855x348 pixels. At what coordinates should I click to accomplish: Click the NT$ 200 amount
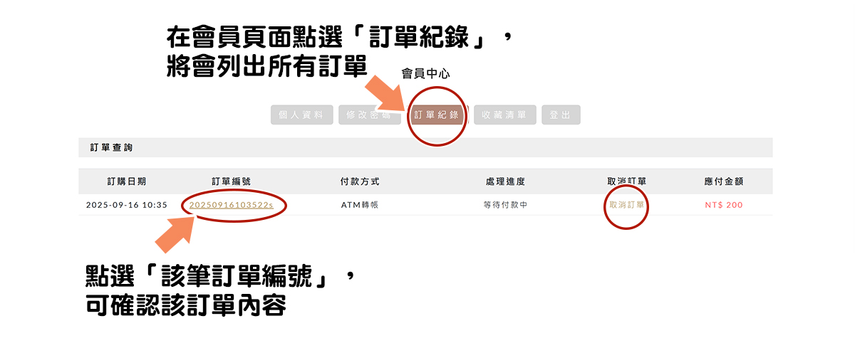click(x=724, y=205)
